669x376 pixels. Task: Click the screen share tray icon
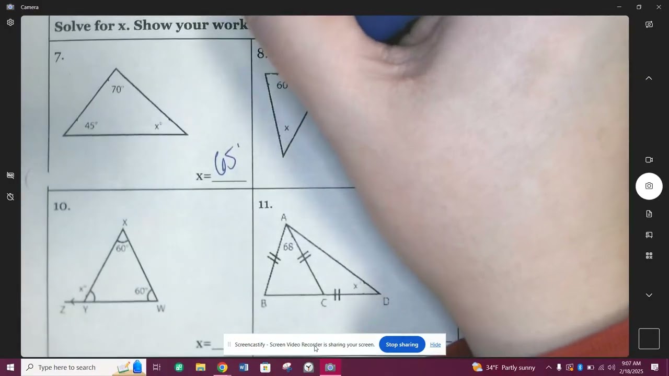point(570,368)
